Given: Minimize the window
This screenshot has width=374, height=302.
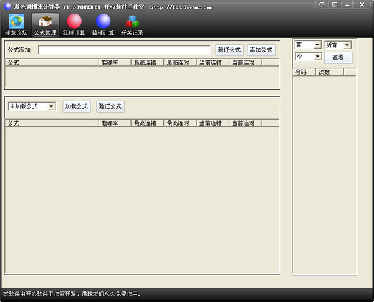Looking at the screenshot, I should coord(347,4).
